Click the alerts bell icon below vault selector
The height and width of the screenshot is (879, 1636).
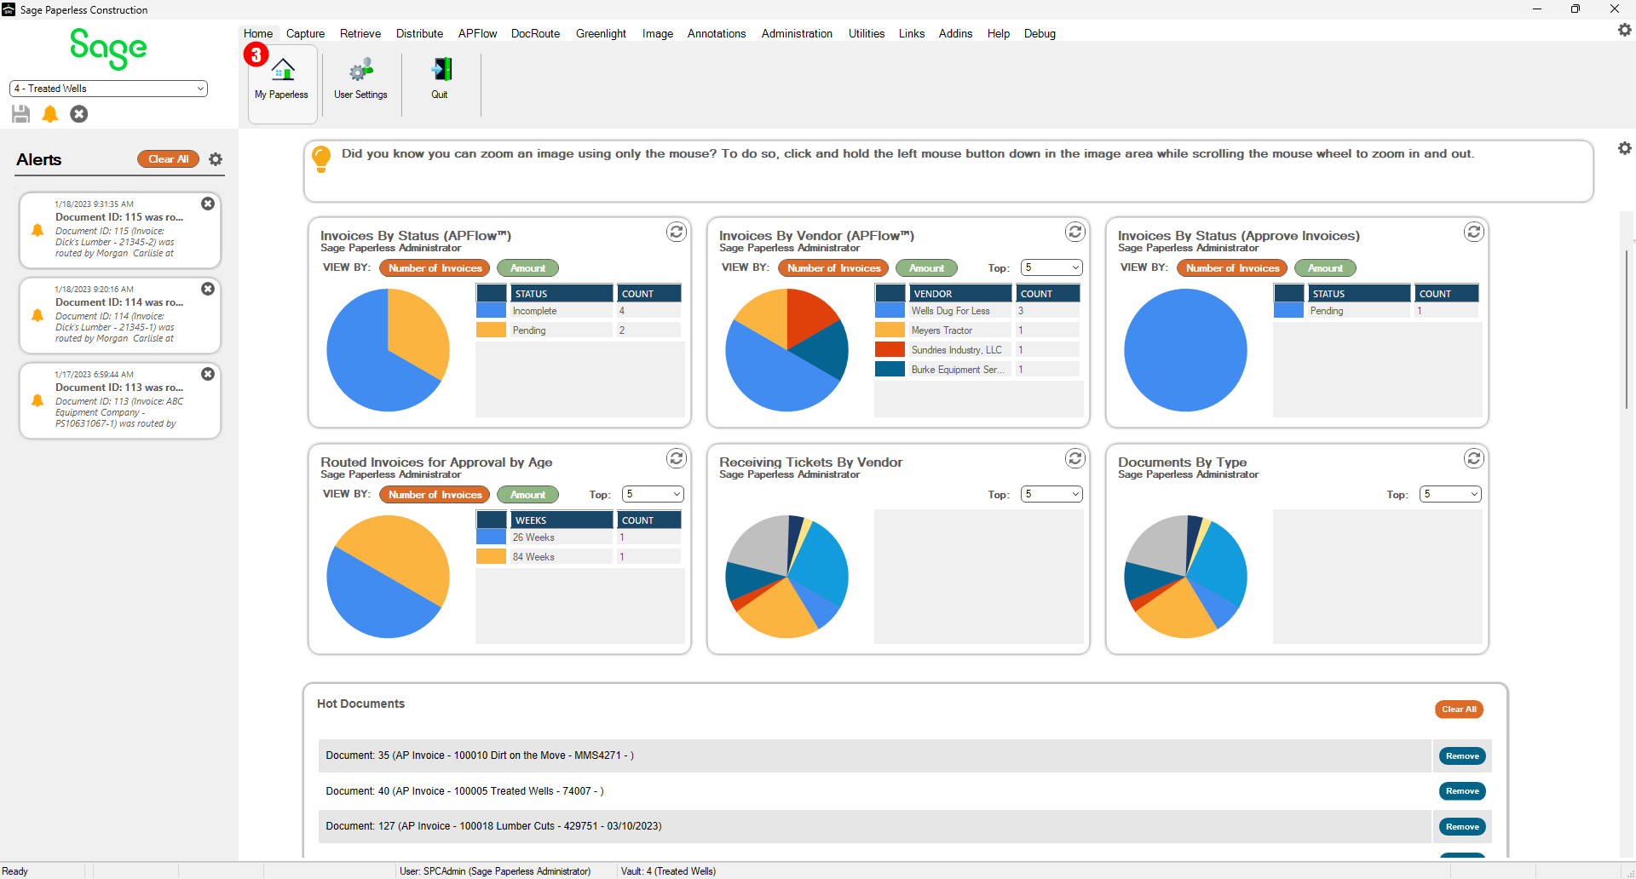(x=50, y=114)
